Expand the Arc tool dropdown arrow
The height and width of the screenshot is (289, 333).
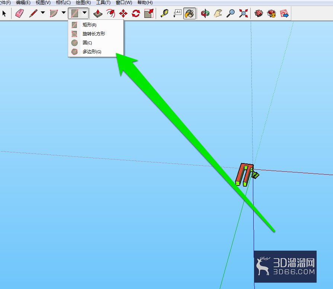[63, 13]
